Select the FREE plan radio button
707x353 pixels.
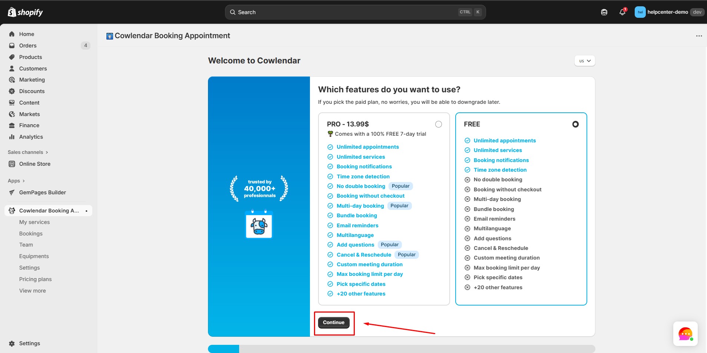575,124
